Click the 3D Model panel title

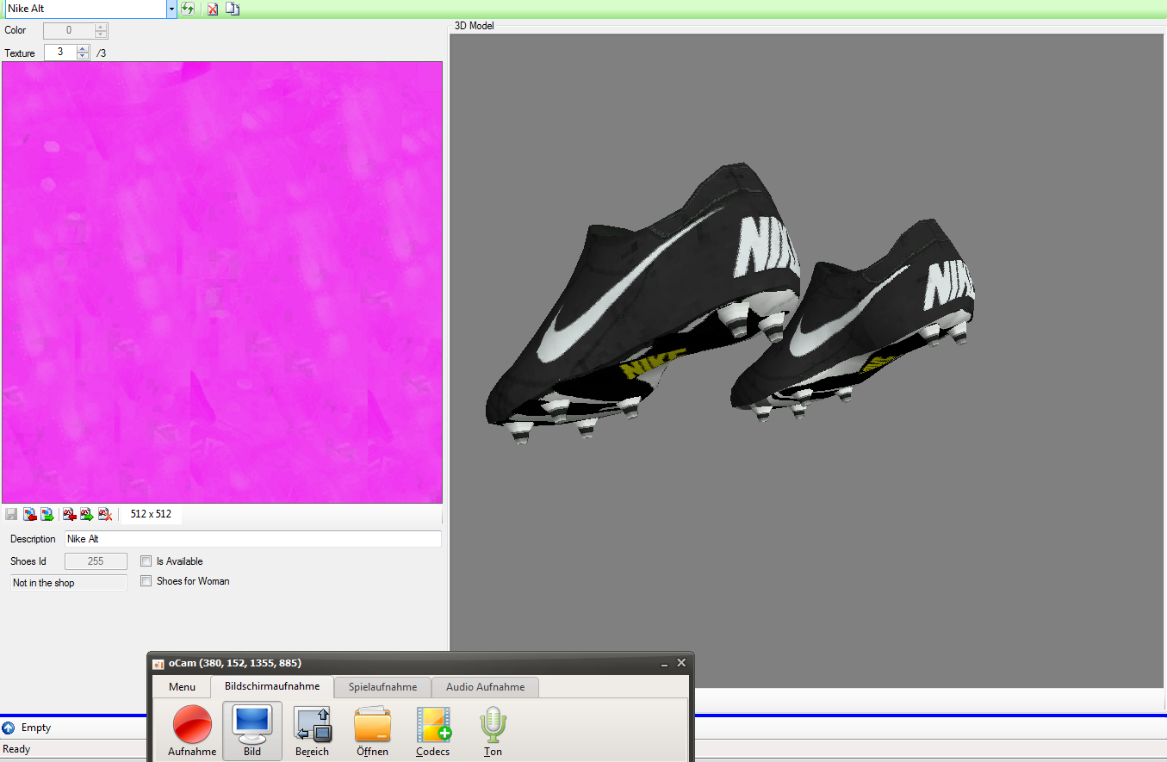point(475,26)
